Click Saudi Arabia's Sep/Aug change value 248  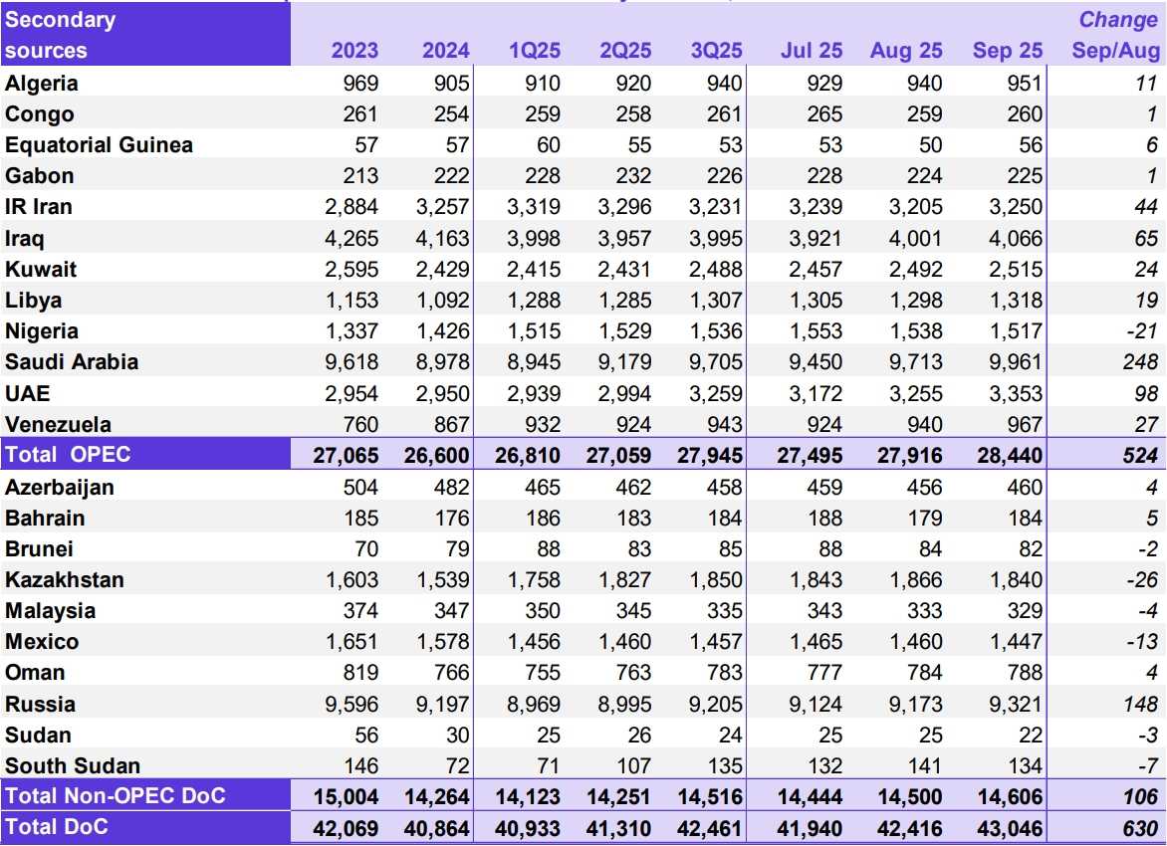(1138, 362)
